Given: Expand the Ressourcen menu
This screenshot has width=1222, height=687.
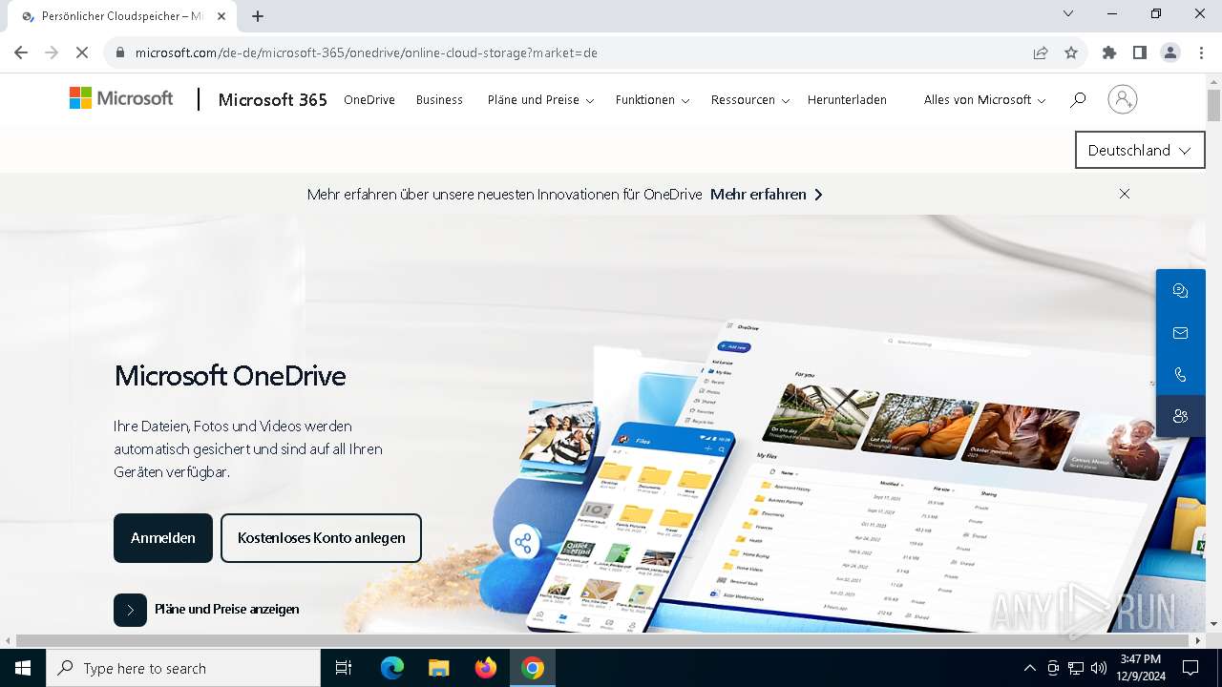Looking at the screenshot, I should click(750, 99).
